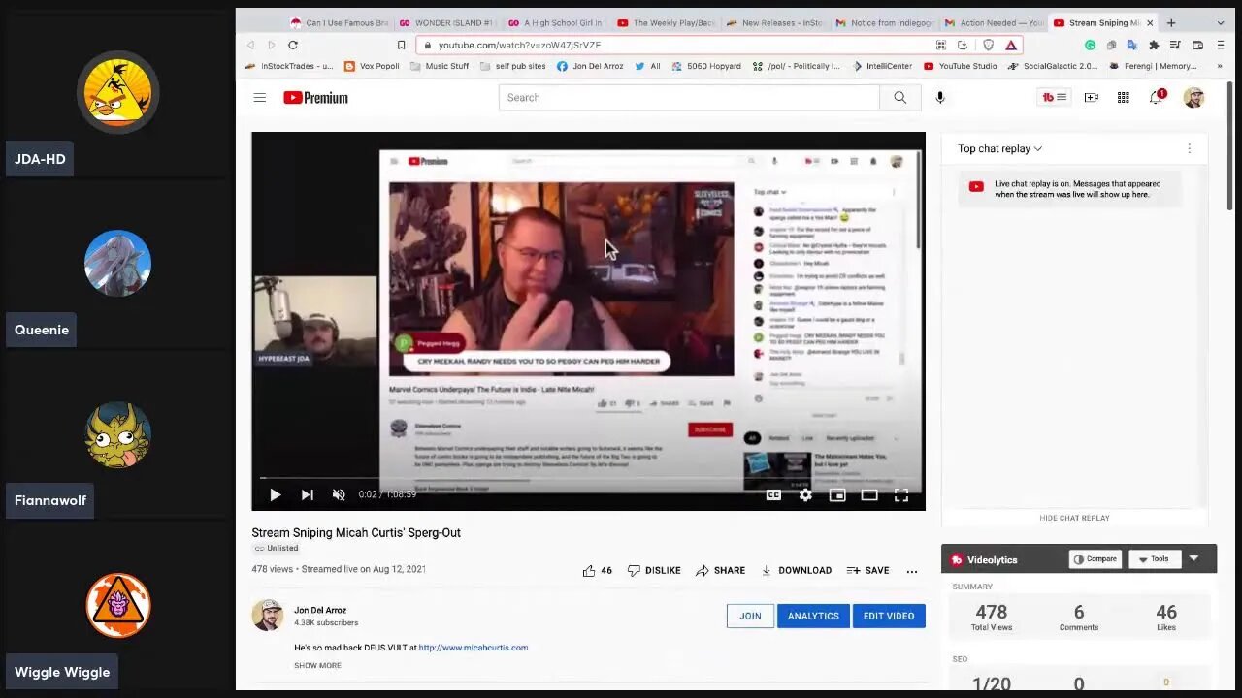This screenshot has width=1242, height=698.
Task: Switch to WONDER ISLAND tab
Action: click(x=448, y=22)
